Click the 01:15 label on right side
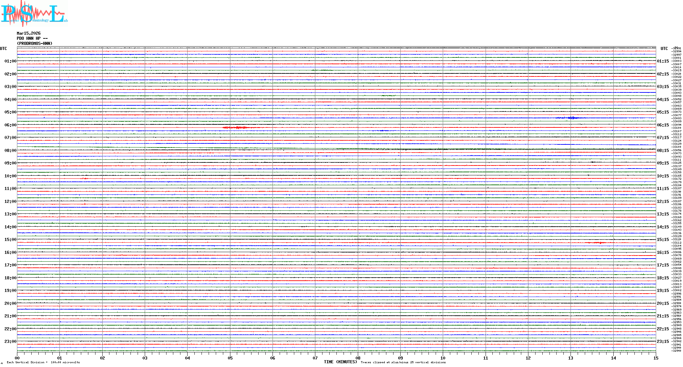683x367 pixels. click(x=663, y=61)
